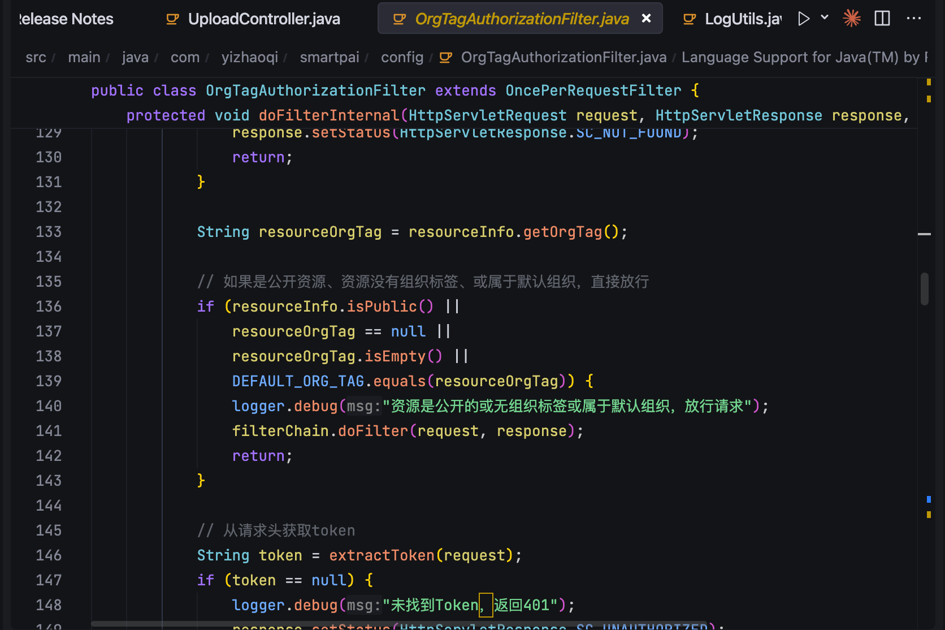This screenshot has width=945, height=630.
Task: Click the vertical scrollbar thumb
Action: [x=925, y=289]
